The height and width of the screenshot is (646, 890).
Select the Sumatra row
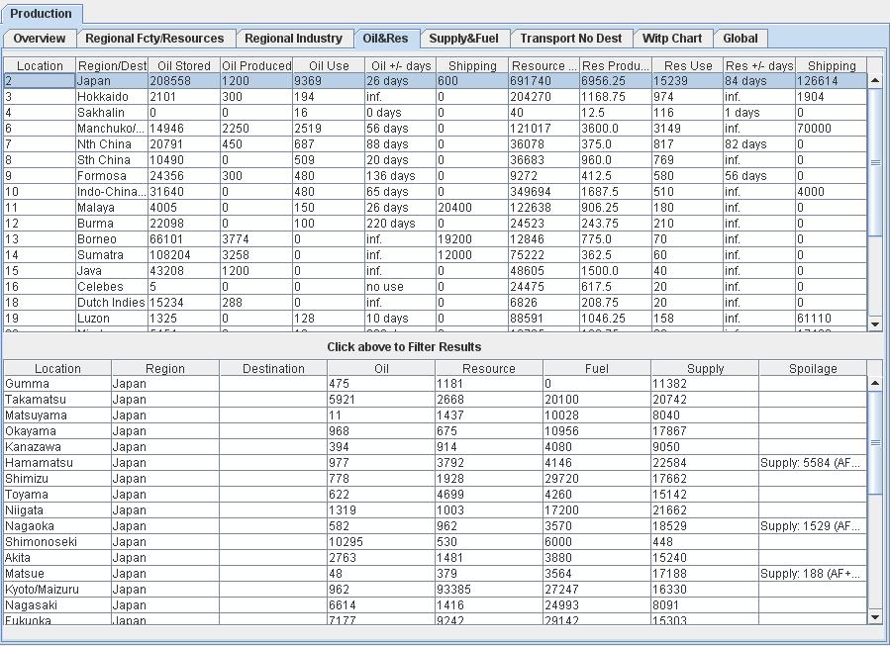pyautogui.click(x=436, y=256)
